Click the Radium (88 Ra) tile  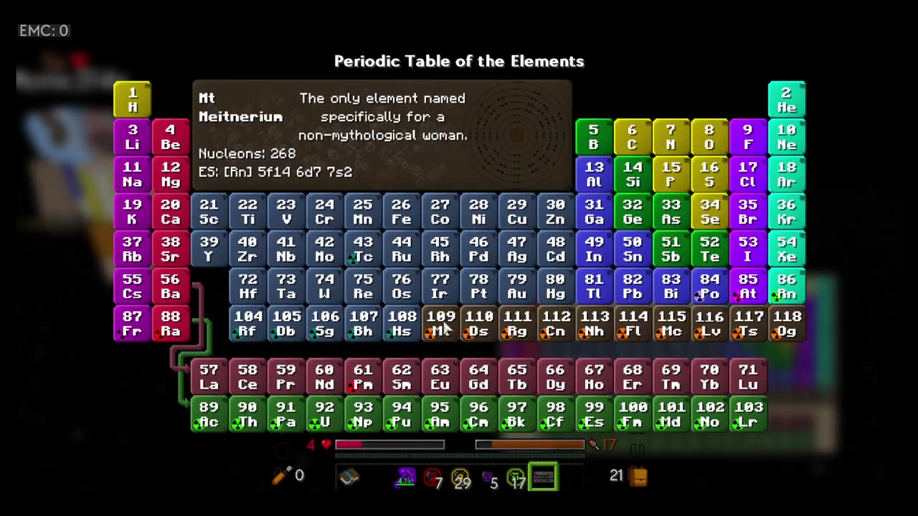click(x=171, y=323)
